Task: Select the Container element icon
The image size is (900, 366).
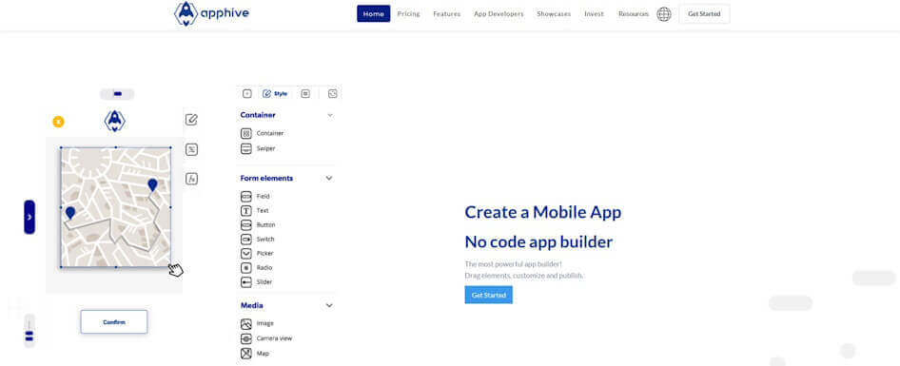Action: pos(246,134)
